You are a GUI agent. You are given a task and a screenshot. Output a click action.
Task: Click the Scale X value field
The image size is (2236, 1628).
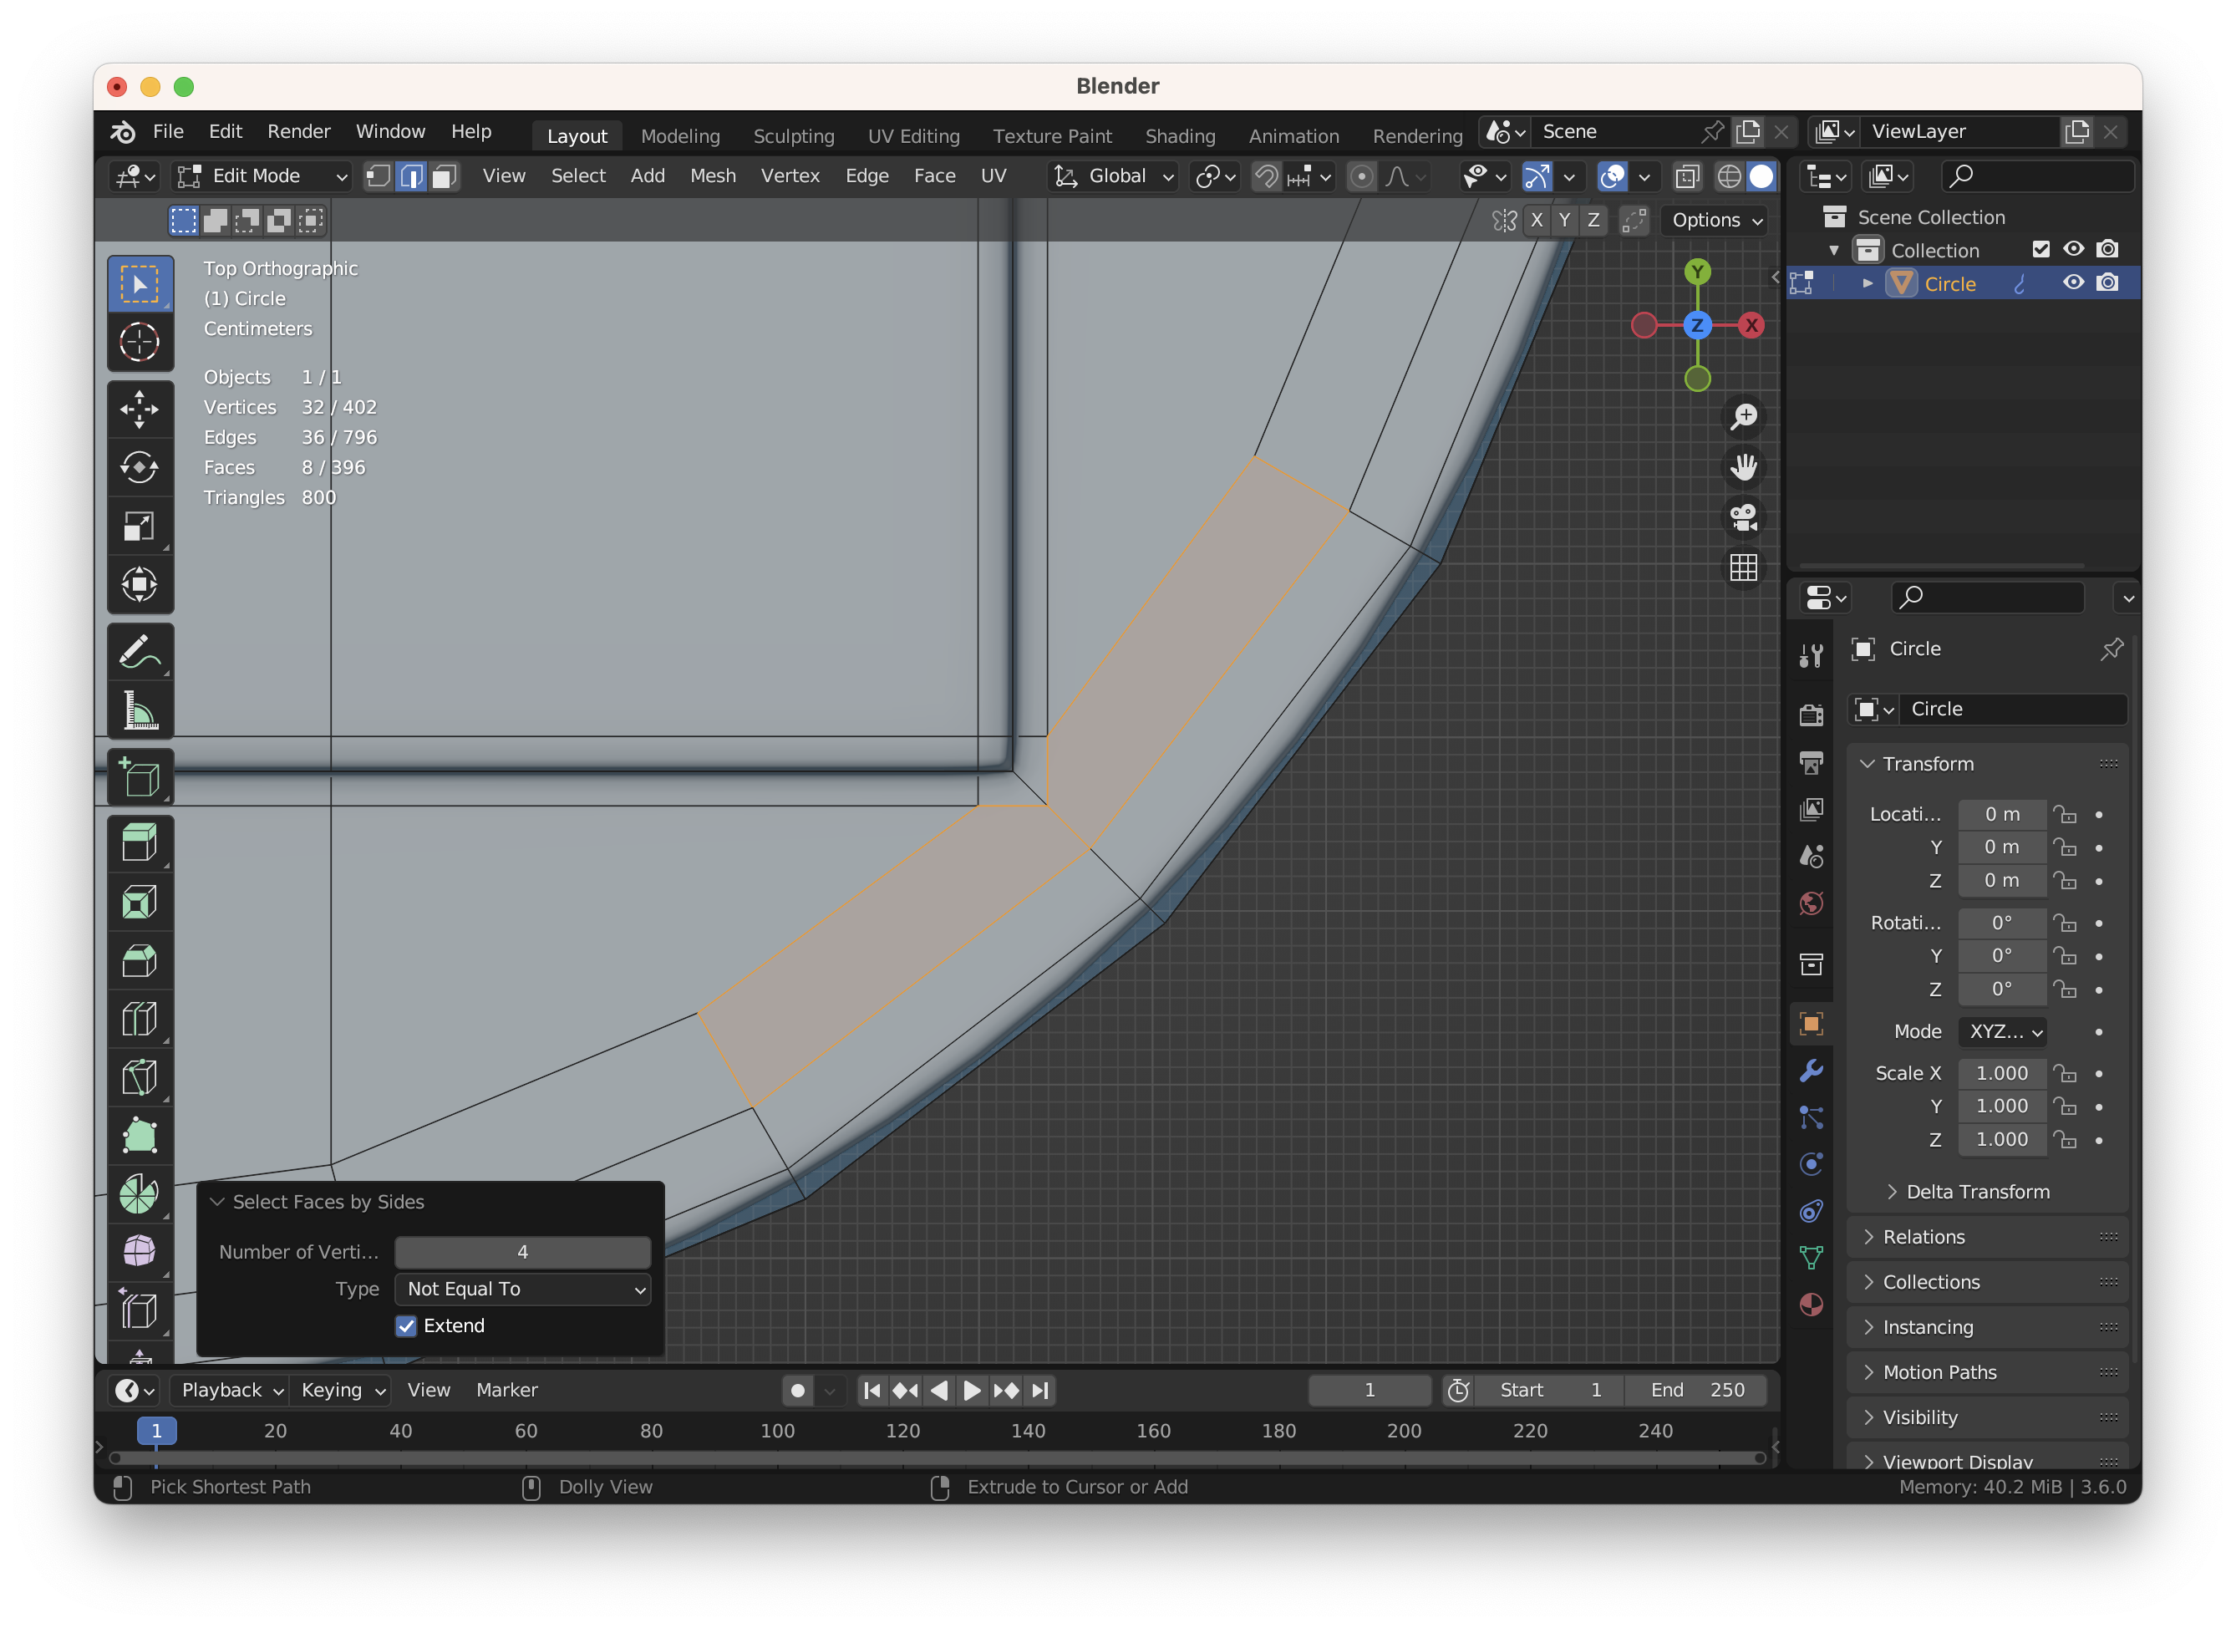[2002, 1073]
